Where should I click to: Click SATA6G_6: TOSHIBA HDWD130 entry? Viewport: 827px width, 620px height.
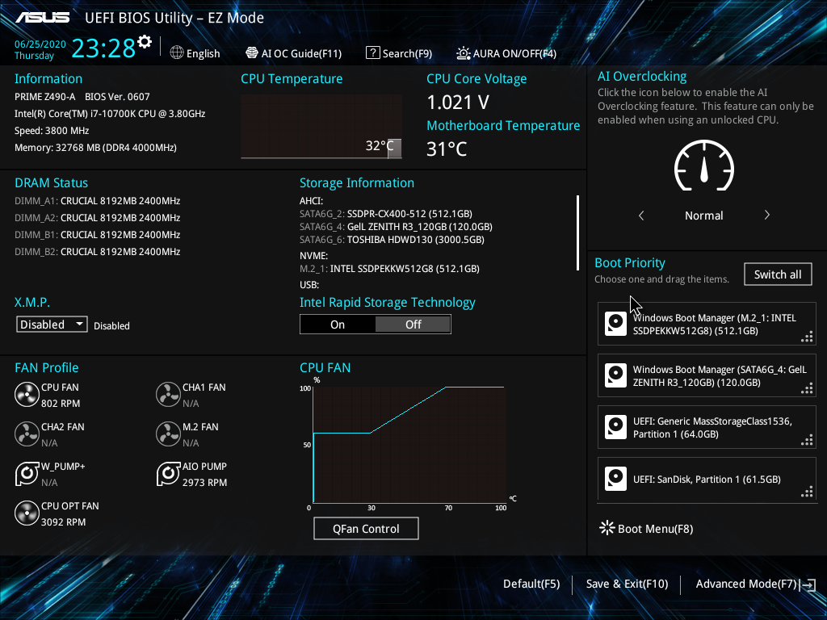[x=392, y=239]
